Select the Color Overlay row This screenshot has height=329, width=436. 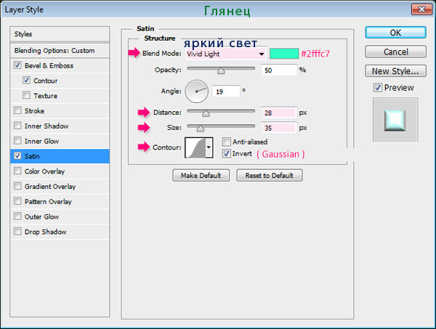(x=60, y=171)
